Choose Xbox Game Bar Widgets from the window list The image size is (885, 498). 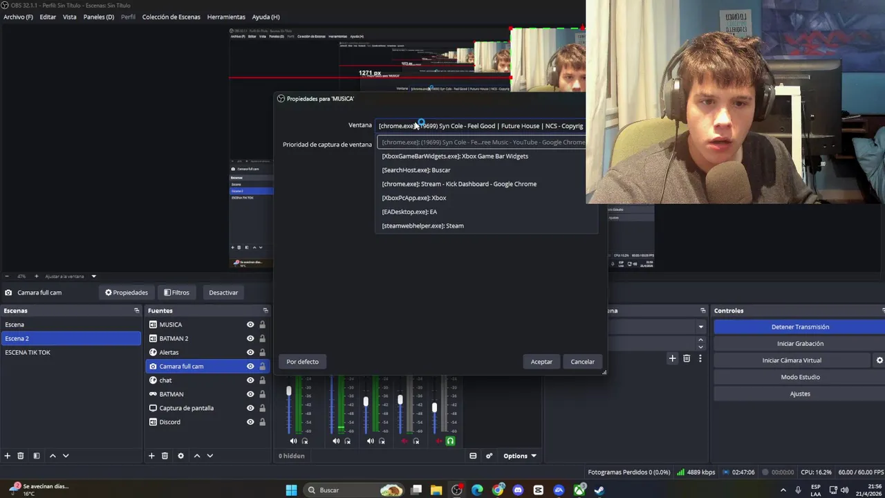455,156
